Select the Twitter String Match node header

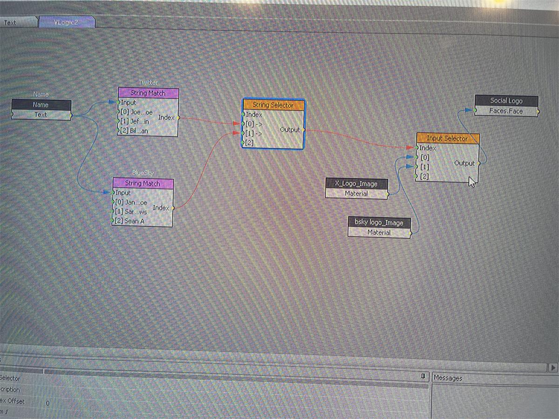[148, 93]
